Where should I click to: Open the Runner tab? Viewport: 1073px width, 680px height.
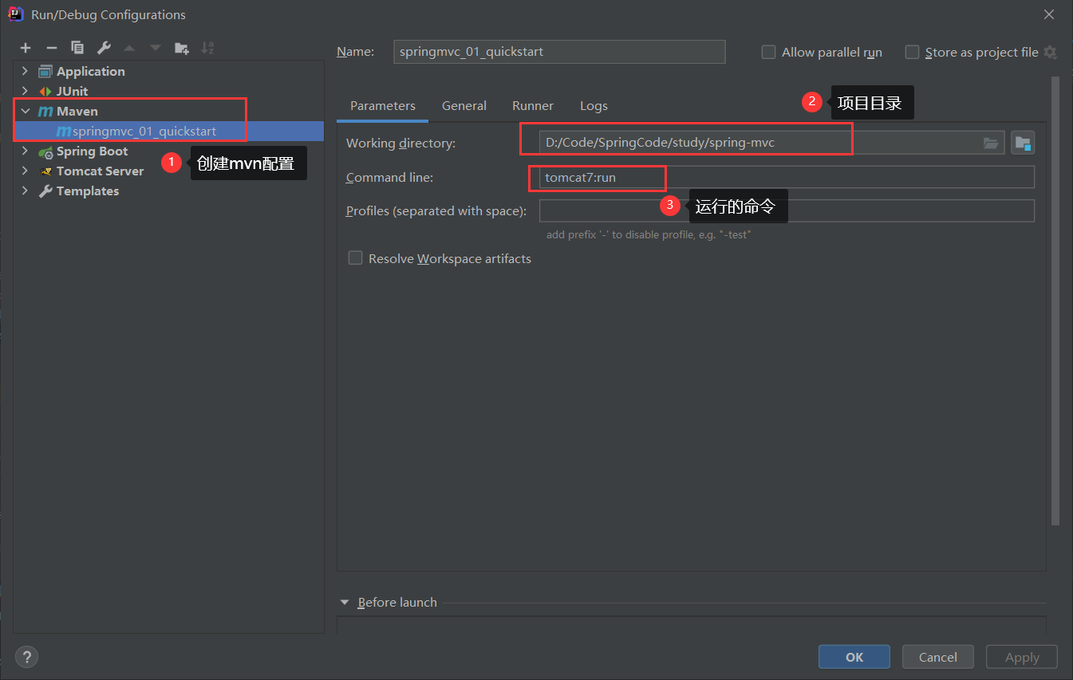pyautogui.click(x=533, y=106)
